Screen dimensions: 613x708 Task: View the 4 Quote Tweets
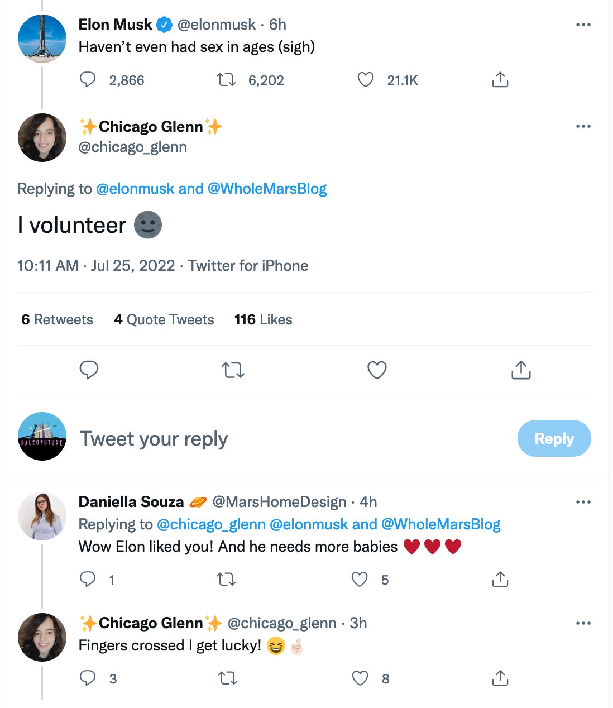(x=164, y=319)
